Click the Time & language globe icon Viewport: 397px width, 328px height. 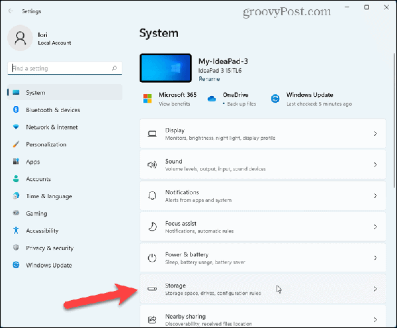click(x=16, y=196)
